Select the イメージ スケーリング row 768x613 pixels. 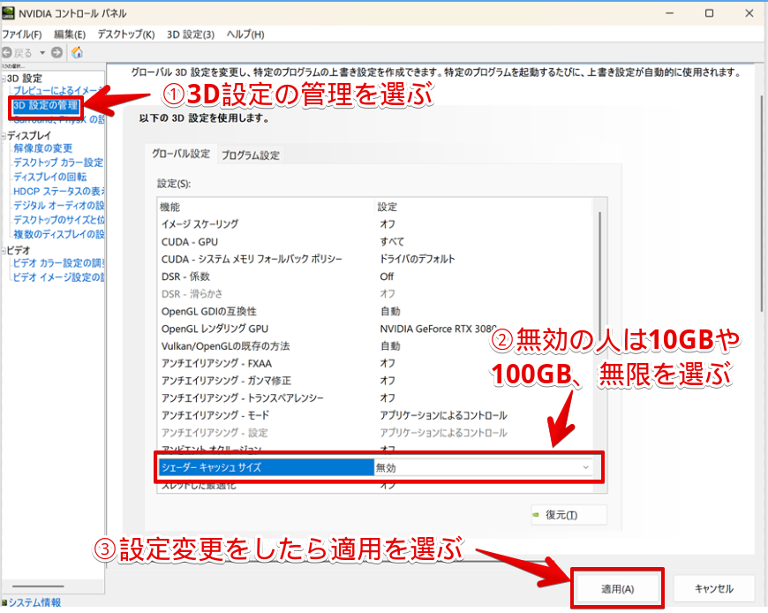[374, 224]
